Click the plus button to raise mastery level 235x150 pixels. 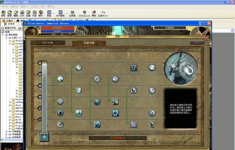pyautogui.click(x=44, y=137)
